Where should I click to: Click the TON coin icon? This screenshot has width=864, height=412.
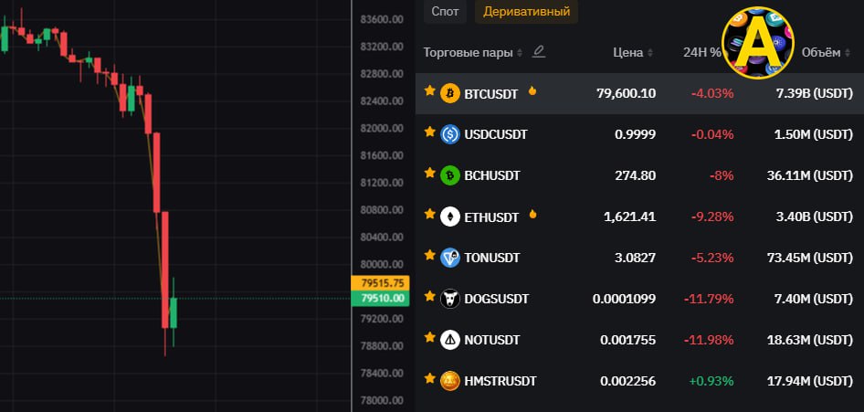tap(450, 258)
